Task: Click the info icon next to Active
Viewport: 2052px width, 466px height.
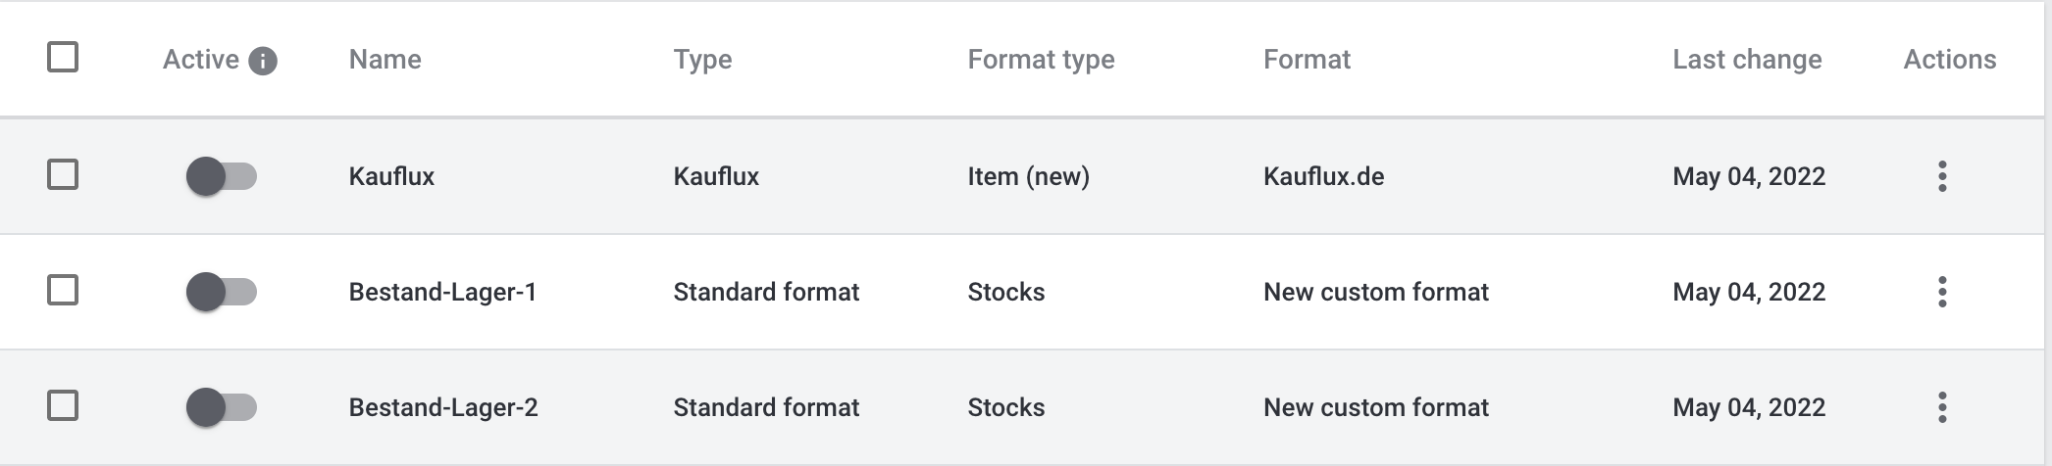Action: [x=263, y=61]
